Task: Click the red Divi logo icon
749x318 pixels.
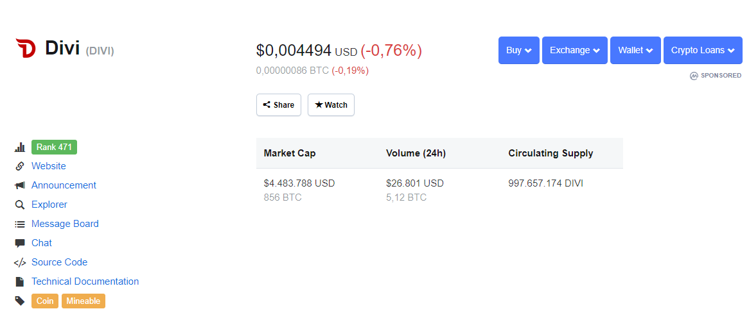Action: pos(26,49)
